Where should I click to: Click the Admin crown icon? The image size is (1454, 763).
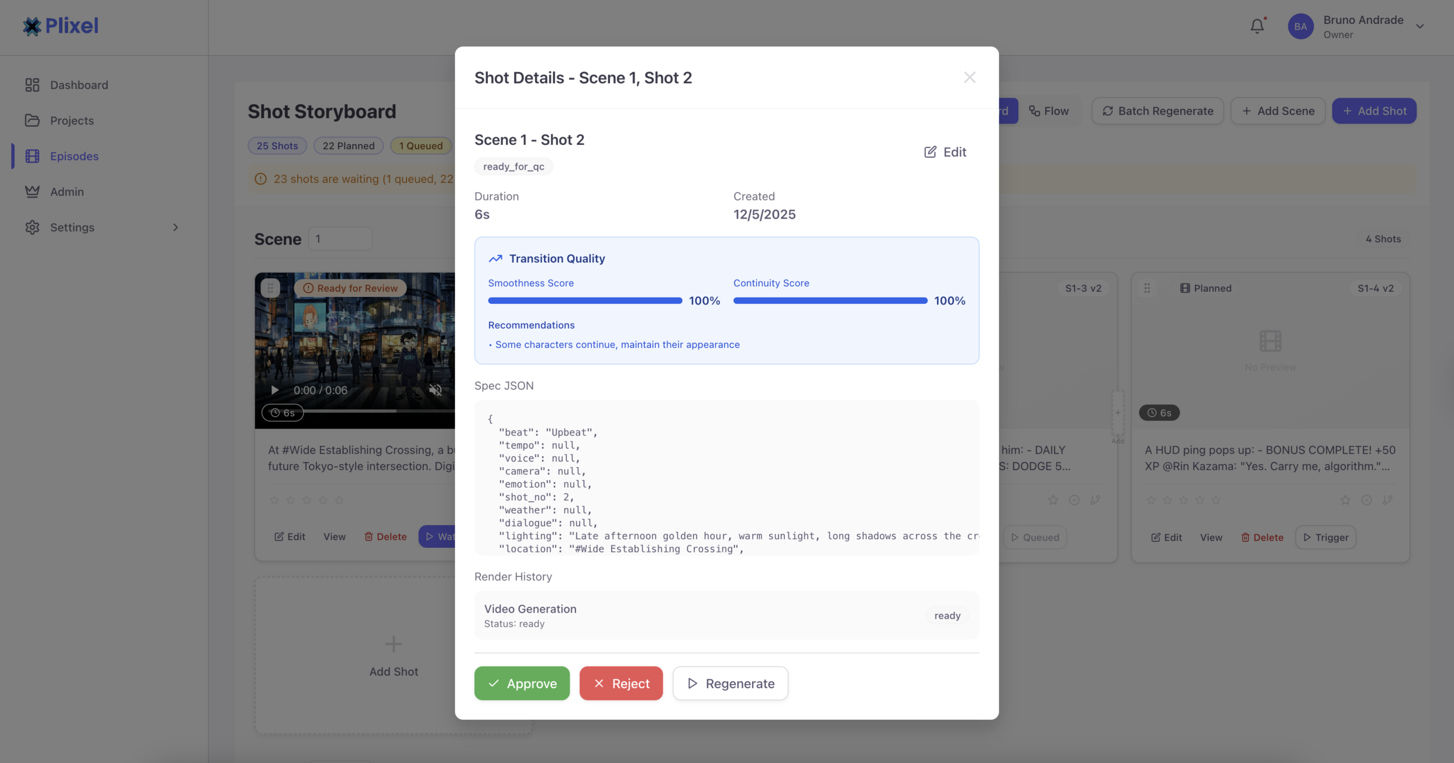click(x=32, y=192)
